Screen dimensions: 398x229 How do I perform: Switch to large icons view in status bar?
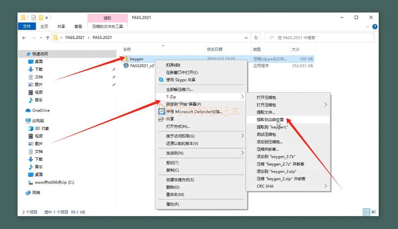pyautogui.click(x=373, y=212)
